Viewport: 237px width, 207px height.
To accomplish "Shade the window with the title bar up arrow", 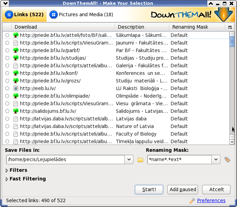I will point(211,3).
